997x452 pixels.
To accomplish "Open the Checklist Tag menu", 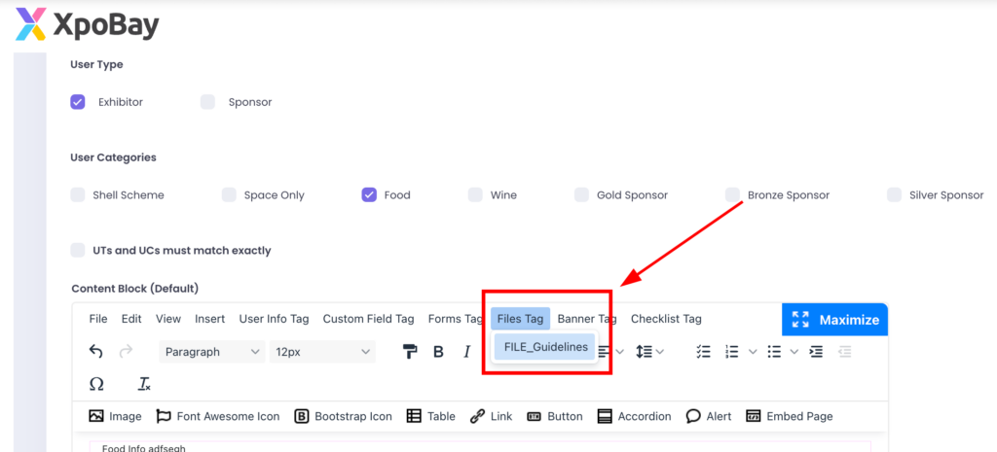I will 666,319.
